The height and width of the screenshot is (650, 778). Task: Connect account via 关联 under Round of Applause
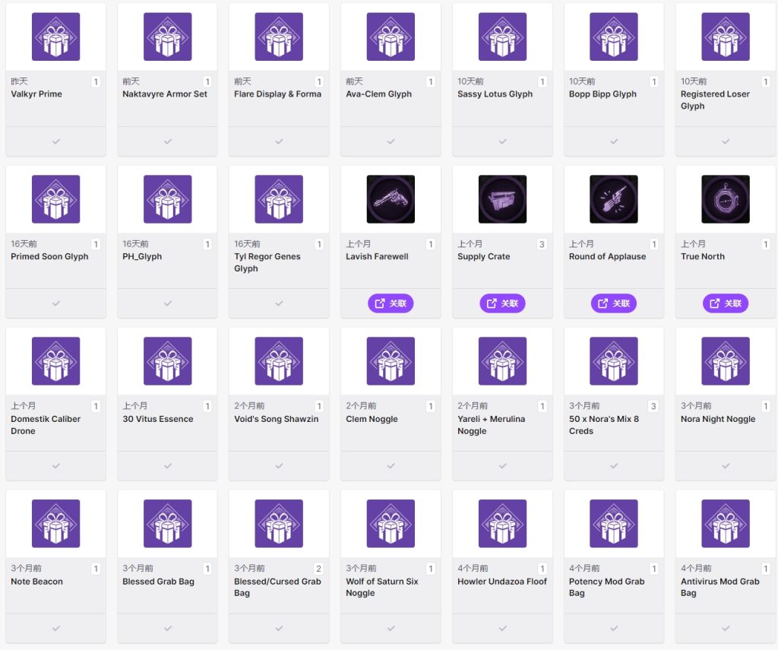tap(614, 303)
